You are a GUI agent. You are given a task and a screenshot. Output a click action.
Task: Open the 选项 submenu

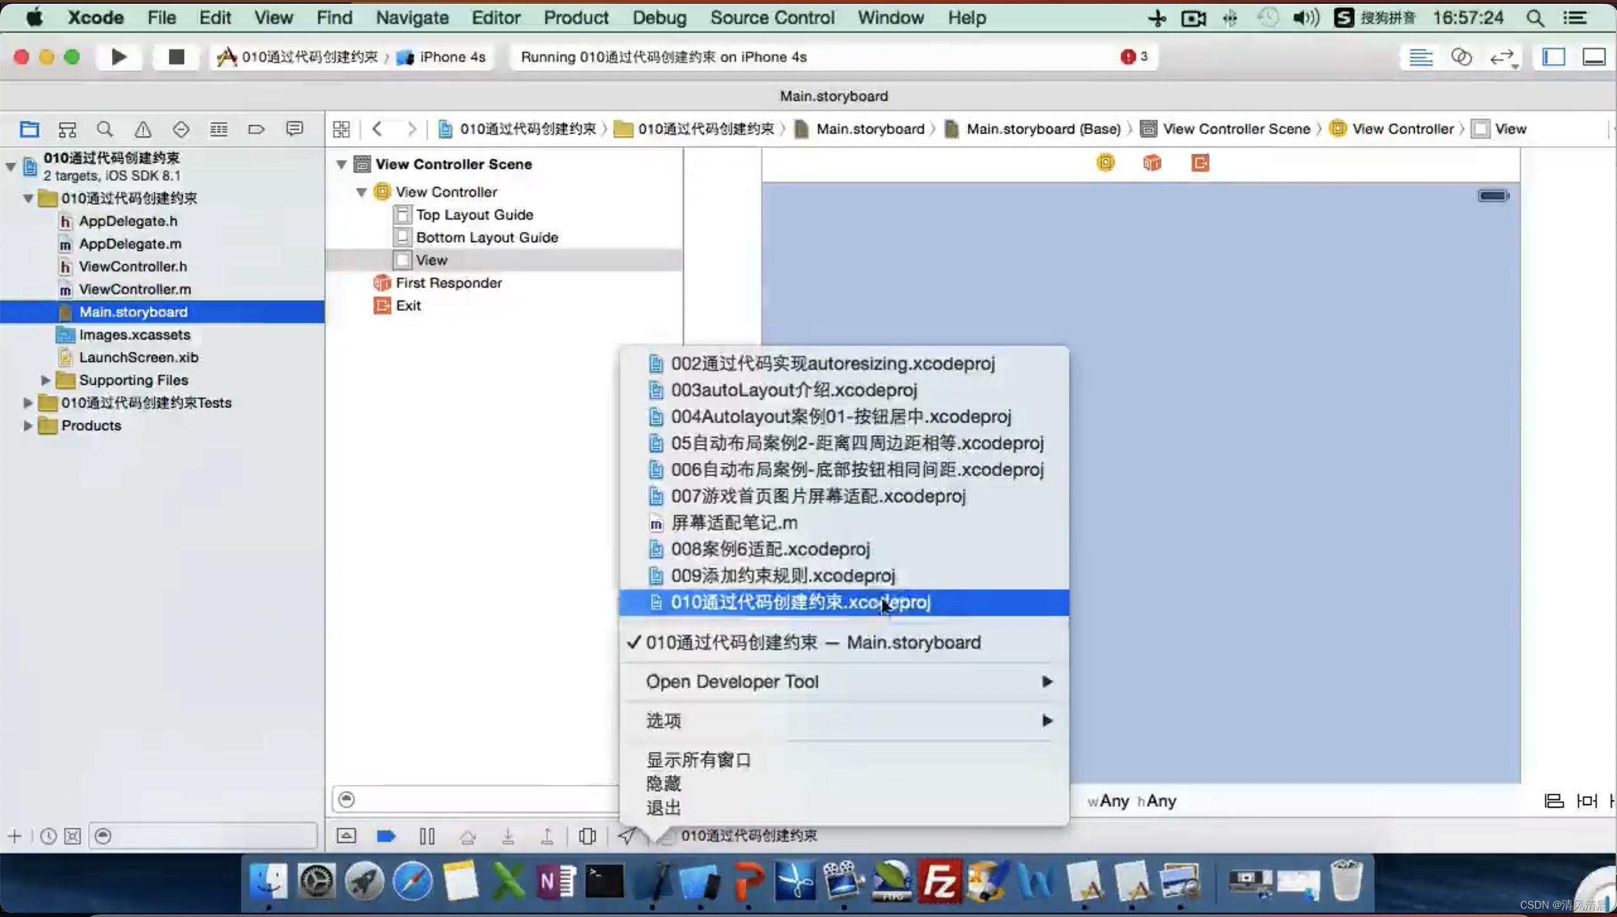pyautogui.click(x=845, y=721)
